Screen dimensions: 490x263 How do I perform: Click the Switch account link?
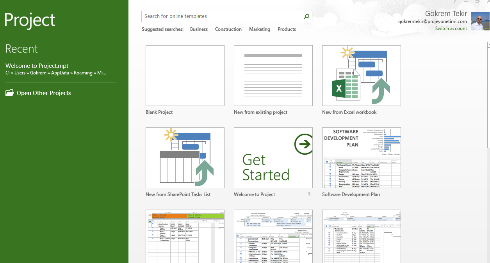[451, 28]
